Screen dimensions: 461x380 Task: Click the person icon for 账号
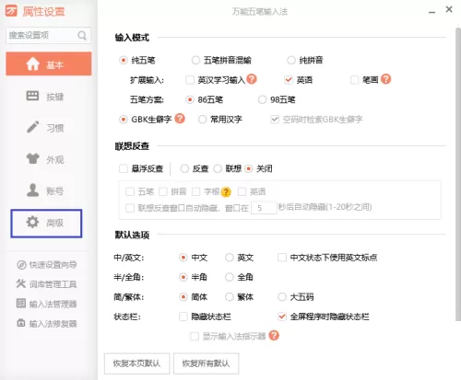coord(32,190)
